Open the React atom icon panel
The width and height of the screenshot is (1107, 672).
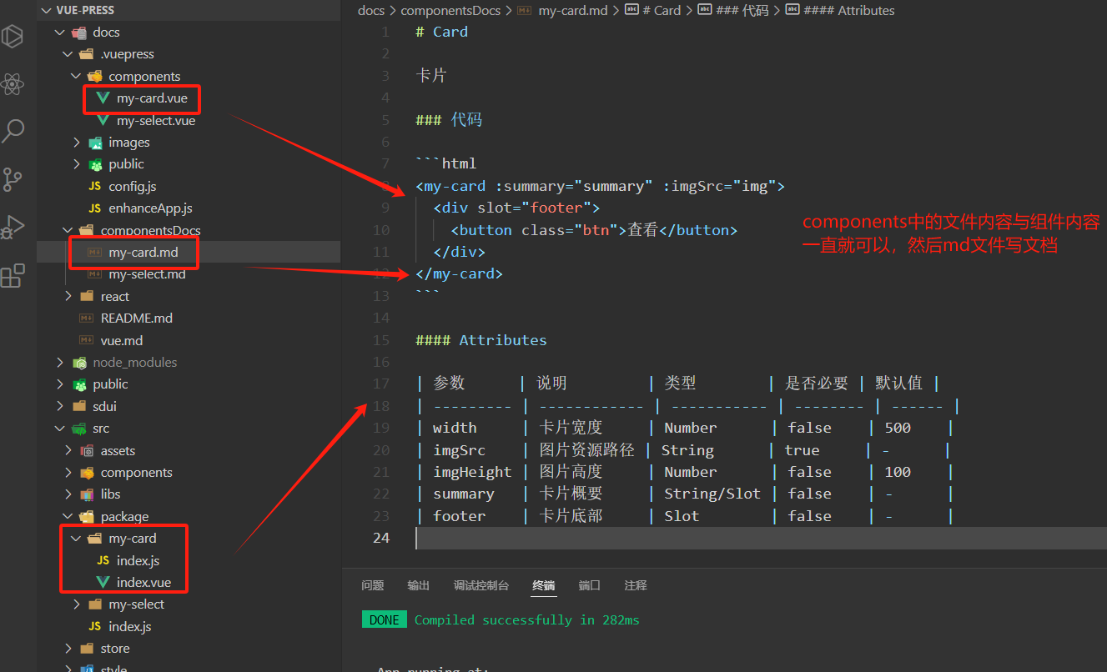13,83
